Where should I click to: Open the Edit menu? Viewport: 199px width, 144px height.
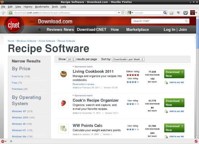pyautogui.click(x=10, y=7)
